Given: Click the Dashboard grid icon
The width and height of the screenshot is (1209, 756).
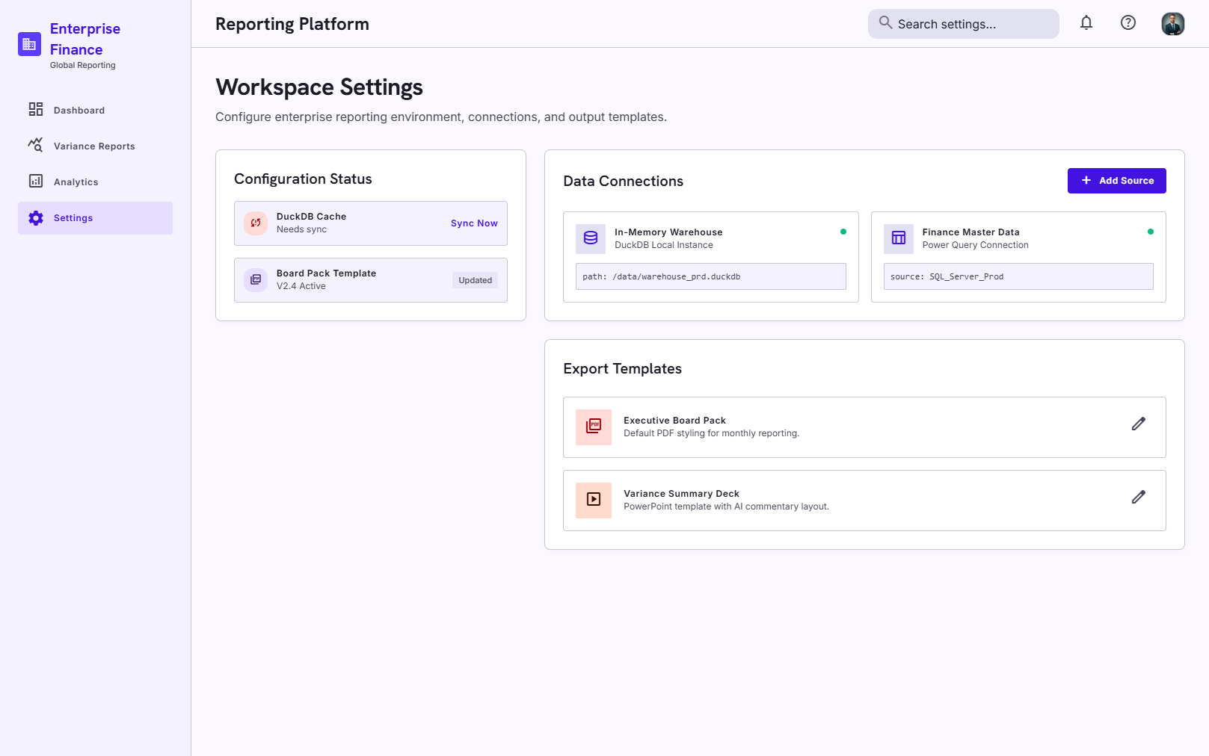Looking at the screenshot, I should click(36, 109).
